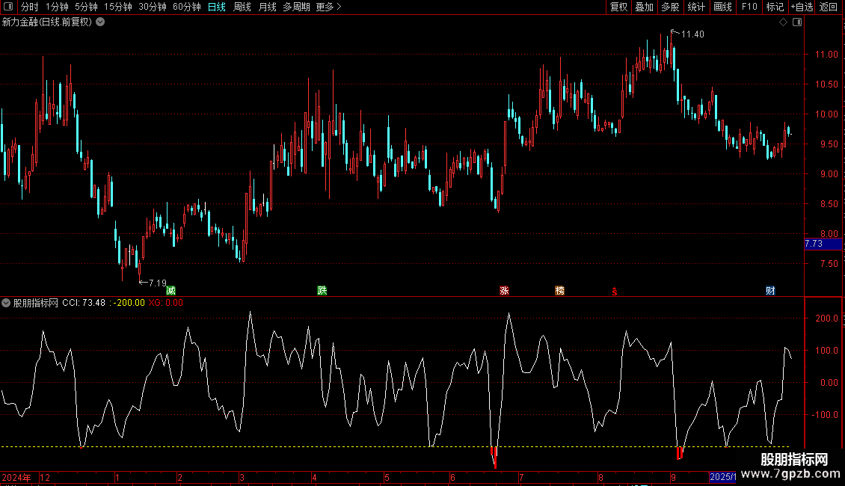Click the 新力金融(日线.前复权) title
This screenshot has width=845, height=486.
(x=47, y=22)
